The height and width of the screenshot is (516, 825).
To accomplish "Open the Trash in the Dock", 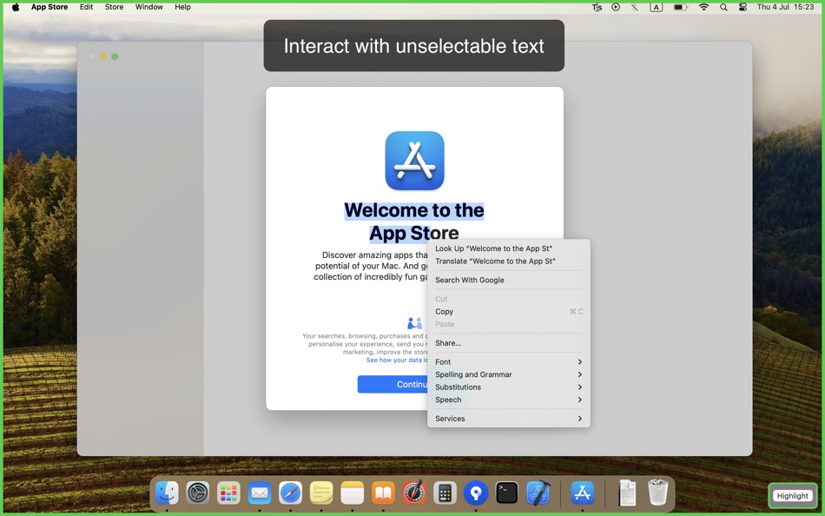I will [x=657, y=493].
